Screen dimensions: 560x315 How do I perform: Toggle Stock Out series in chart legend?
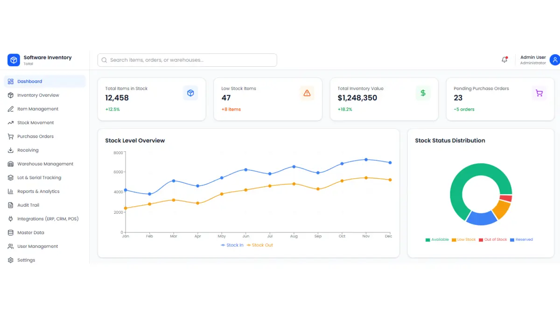260,245
